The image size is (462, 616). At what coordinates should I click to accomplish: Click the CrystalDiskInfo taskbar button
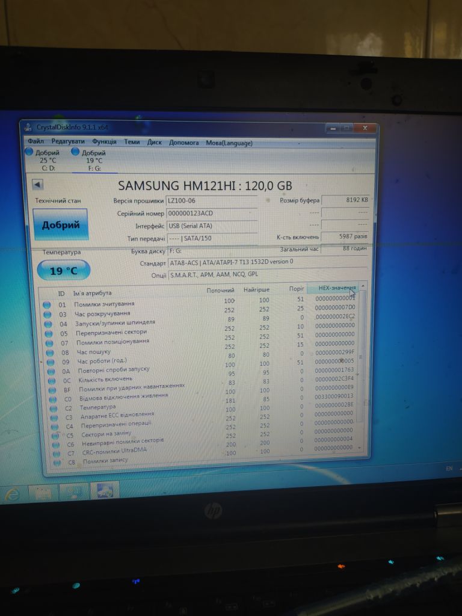tap(105, 491)
